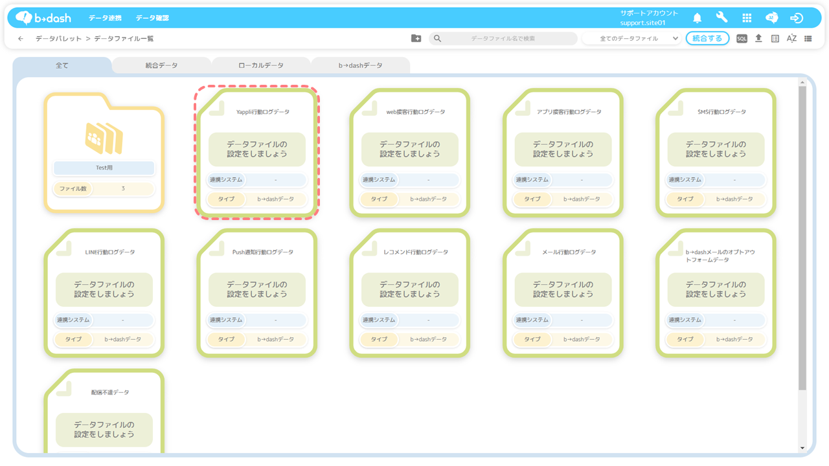Open the LINE行動ログデータ file card

coord(104,293)
